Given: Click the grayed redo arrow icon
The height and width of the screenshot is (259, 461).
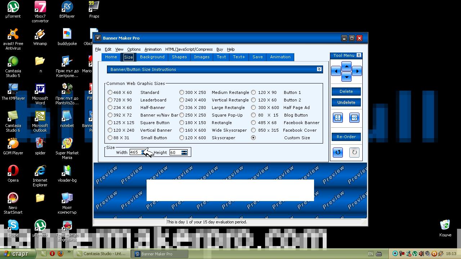Looking at the screenshot, I should pos(354,152).
